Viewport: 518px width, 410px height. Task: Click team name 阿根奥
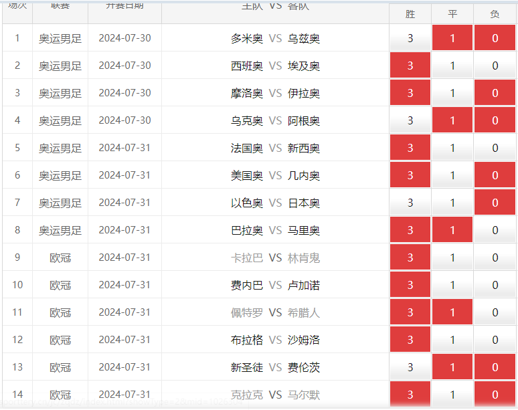pos(304,121)
